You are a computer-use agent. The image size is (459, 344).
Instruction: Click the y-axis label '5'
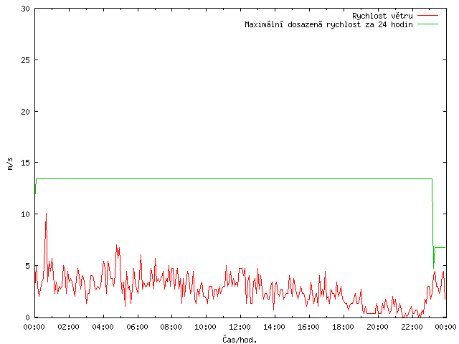[27, 266]
